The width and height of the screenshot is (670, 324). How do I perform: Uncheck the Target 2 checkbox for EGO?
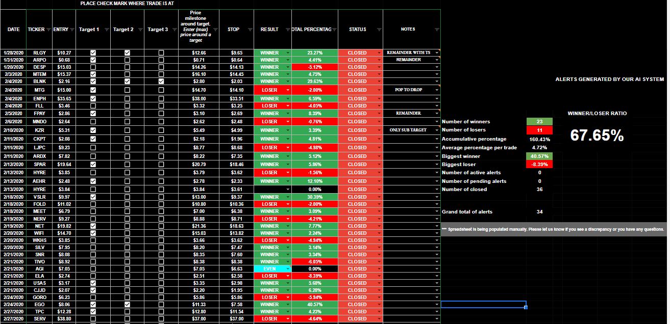tap(127, 305)
